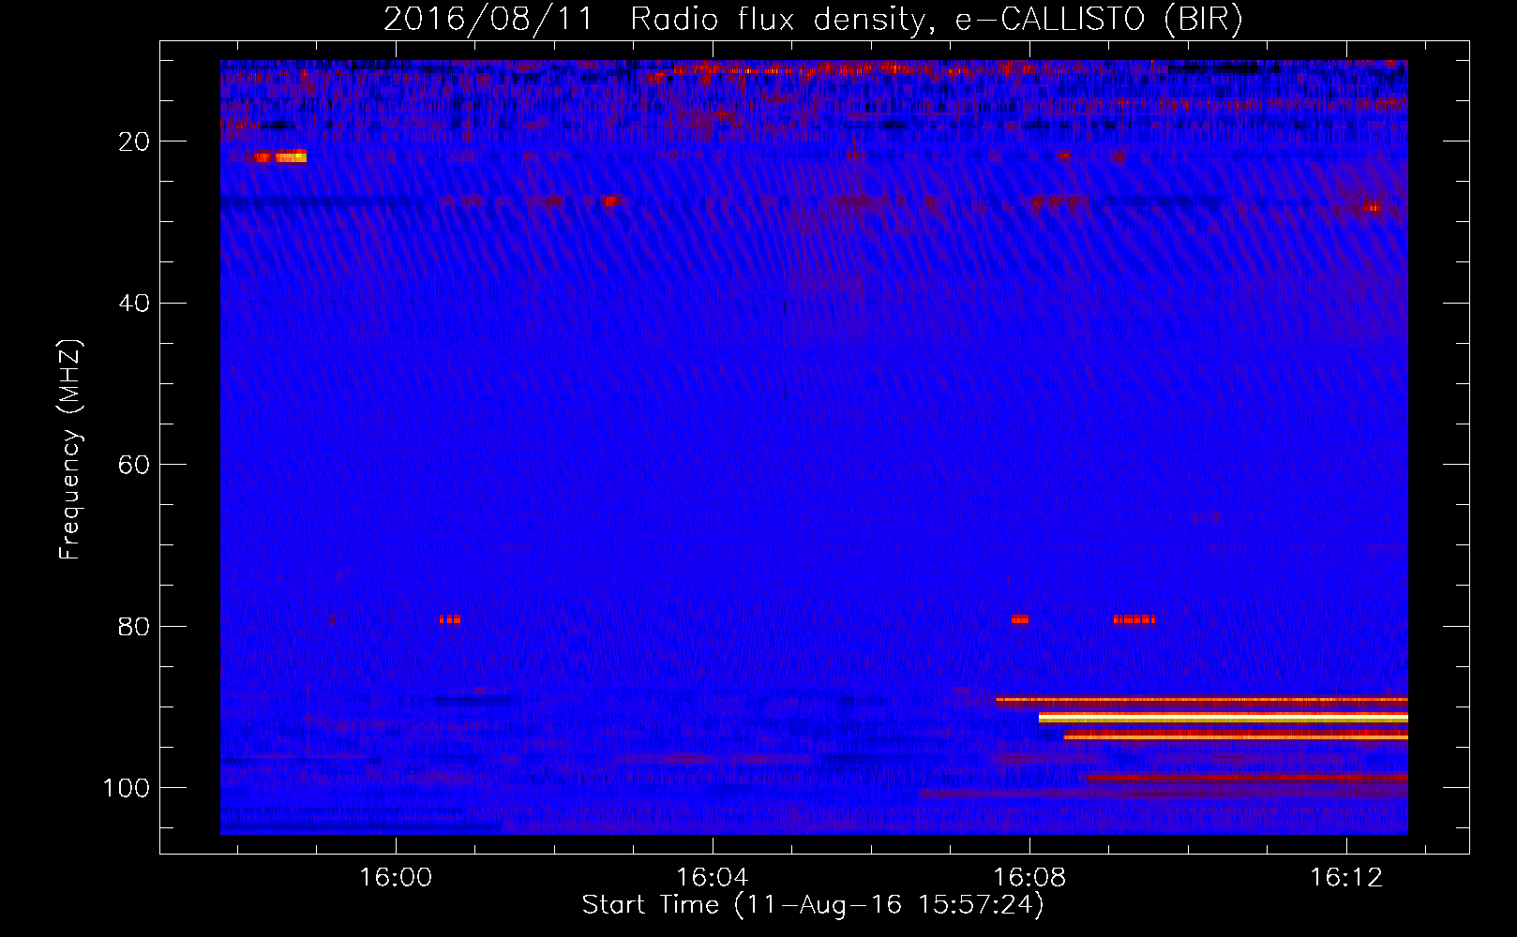
Task: Click the bright yellow-white band near 91 MHz
Action: coord(1223,718)
